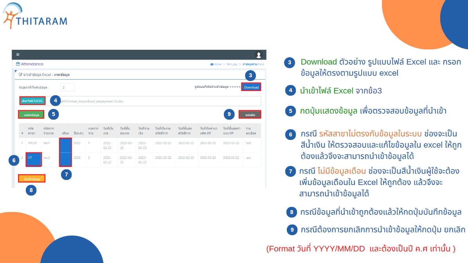Go to Man_pay breadcrumb link

click(x=232, y=64)
